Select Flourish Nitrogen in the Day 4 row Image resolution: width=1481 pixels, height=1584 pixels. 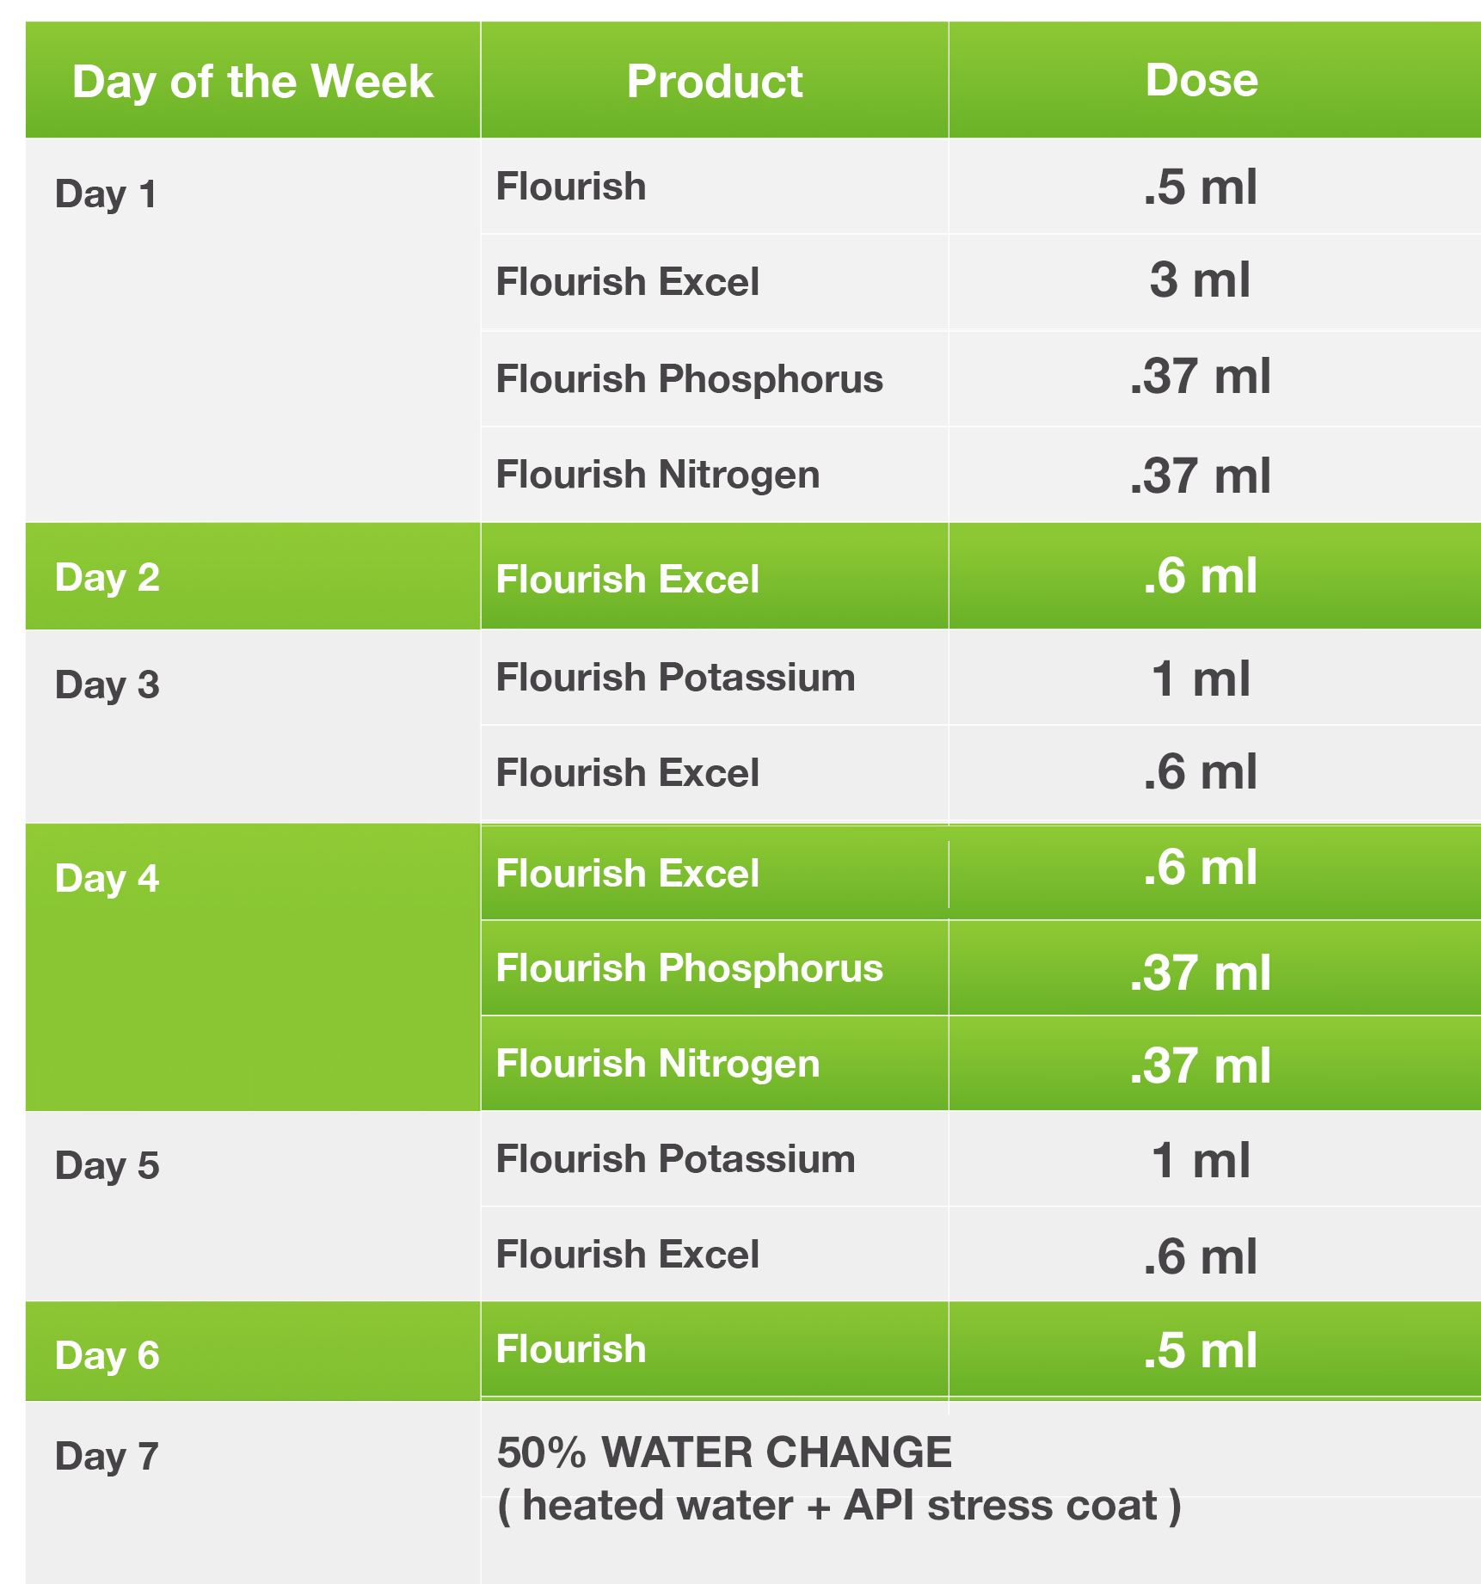(658, 1064)
